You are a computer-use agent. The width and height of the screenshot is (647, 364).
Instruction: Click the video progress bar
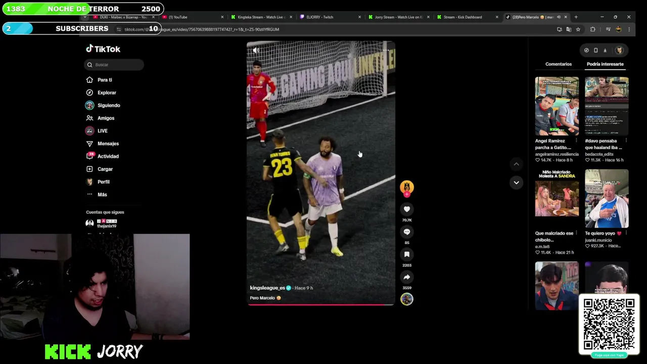click(320, 304)
